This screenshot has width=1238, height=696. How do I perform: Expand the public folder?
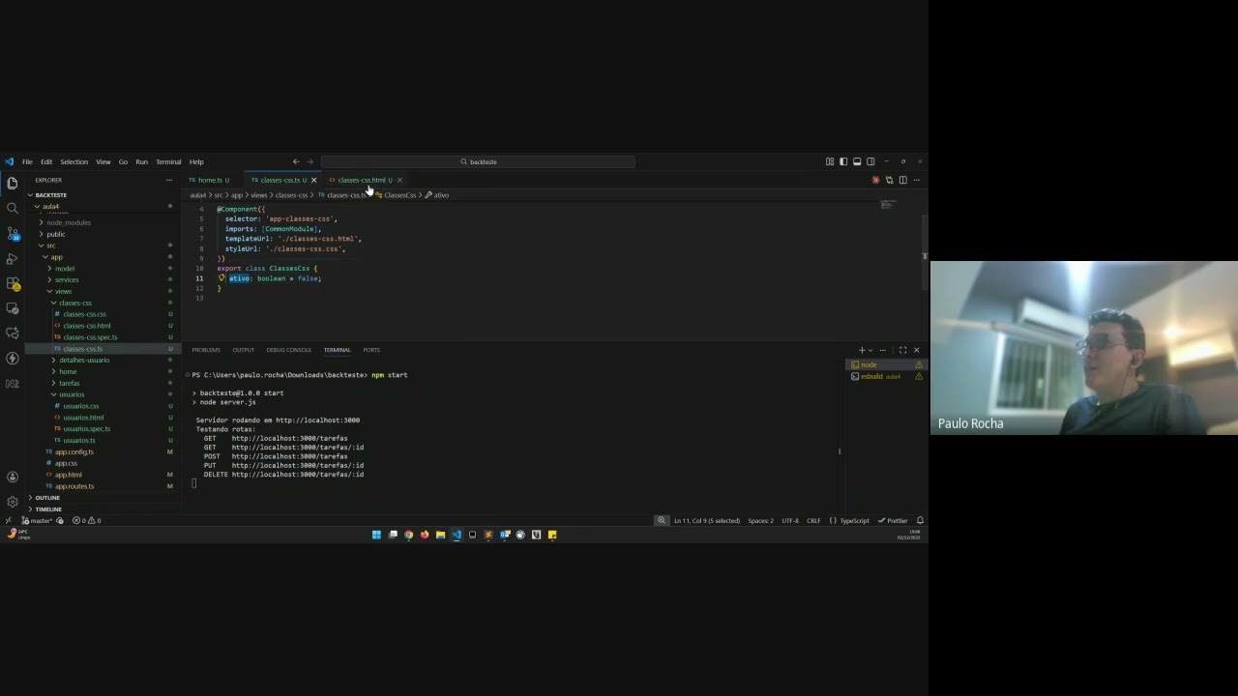tap(102, 234)
